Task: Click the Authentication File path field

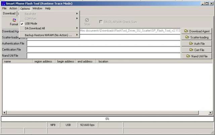Action: coord(104,44)
